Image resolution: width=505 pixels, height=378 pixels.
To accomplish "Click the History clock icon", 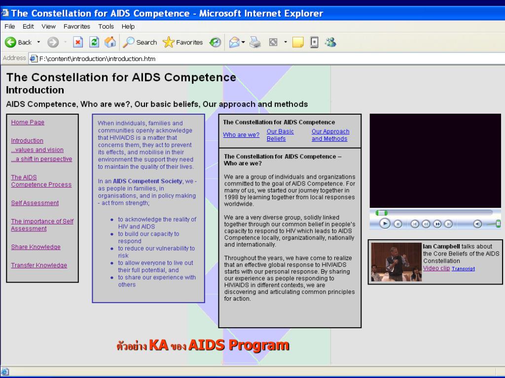I will 215,42.
